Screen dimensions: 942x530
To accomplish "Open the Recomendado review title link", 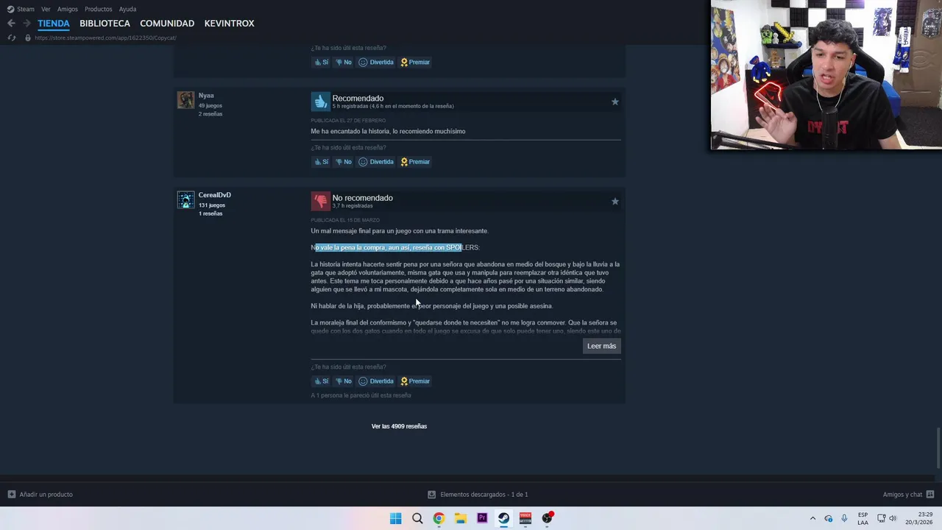I will click(x=358, y=98).
